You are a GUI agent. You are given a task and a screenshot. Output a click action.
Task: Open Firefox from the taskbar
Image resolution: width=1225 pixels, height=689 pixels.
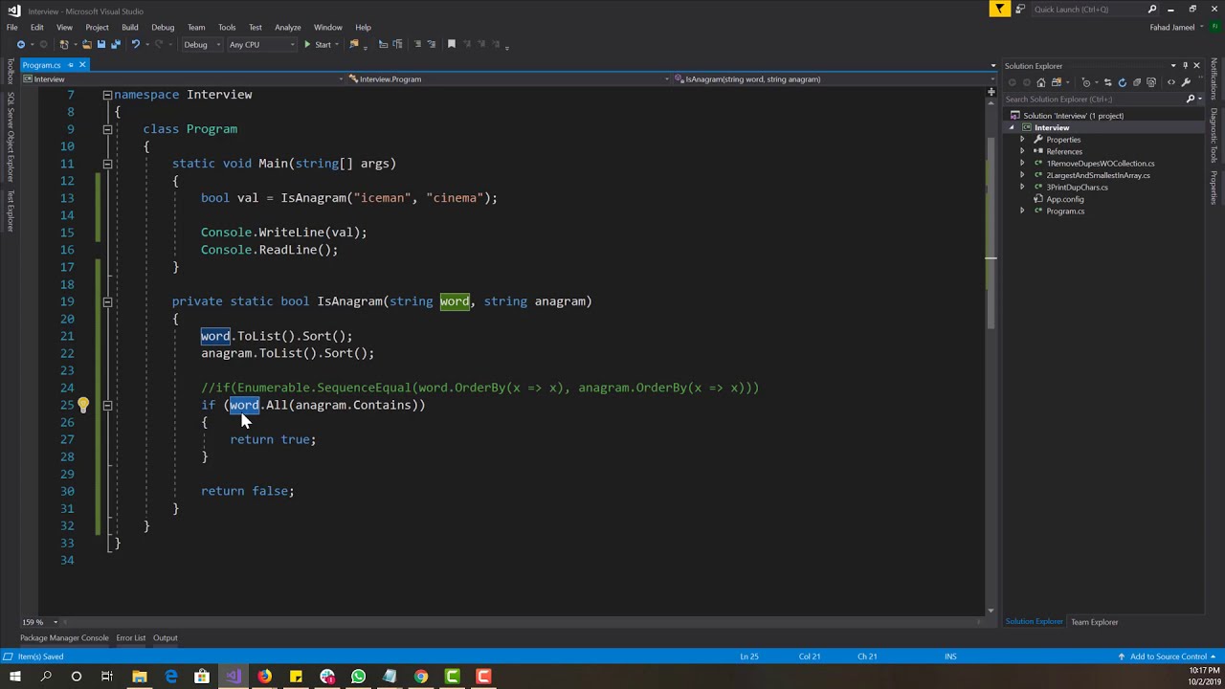coord(264,677)
